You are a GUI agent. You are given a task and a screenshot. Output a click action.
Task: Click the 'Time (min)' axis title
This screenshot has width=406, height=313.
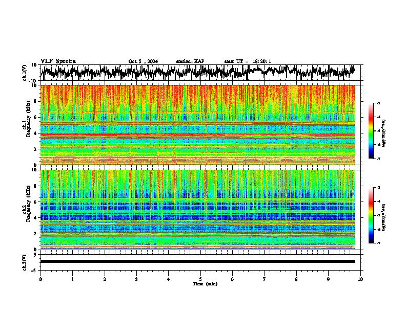[x=205, y=284]
